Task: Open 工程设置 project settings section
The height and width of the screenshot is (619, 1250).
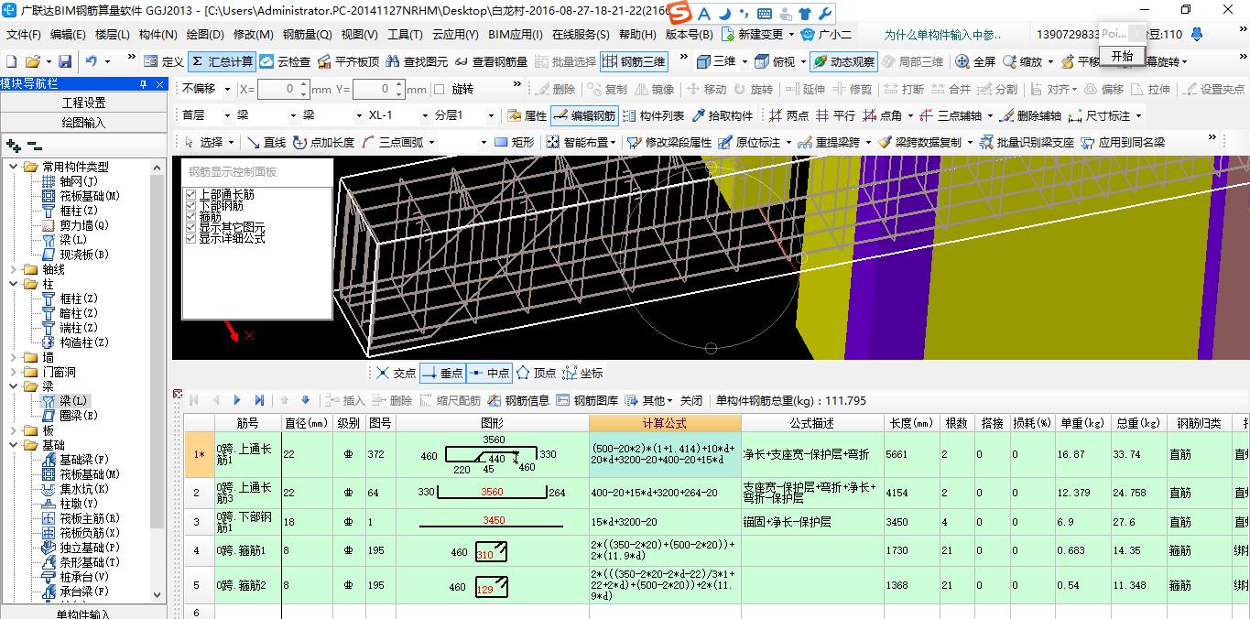Action: click(83, 103)
